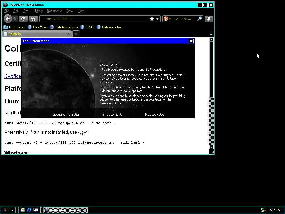Open the F.A.Q. bookmark

point(87,27)
